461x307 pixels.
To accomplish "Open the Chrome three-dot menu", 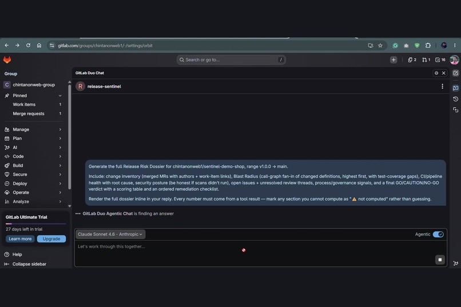I will 455,46.
